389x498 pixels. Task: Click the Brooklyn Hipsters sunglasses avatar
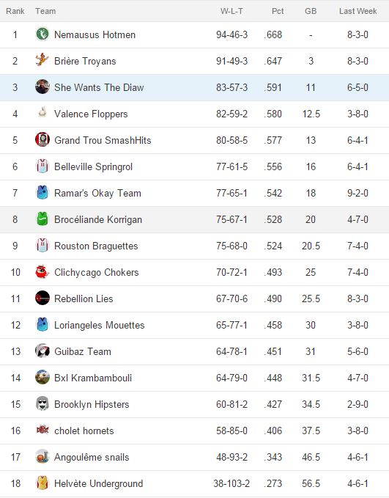pos(42,403)
